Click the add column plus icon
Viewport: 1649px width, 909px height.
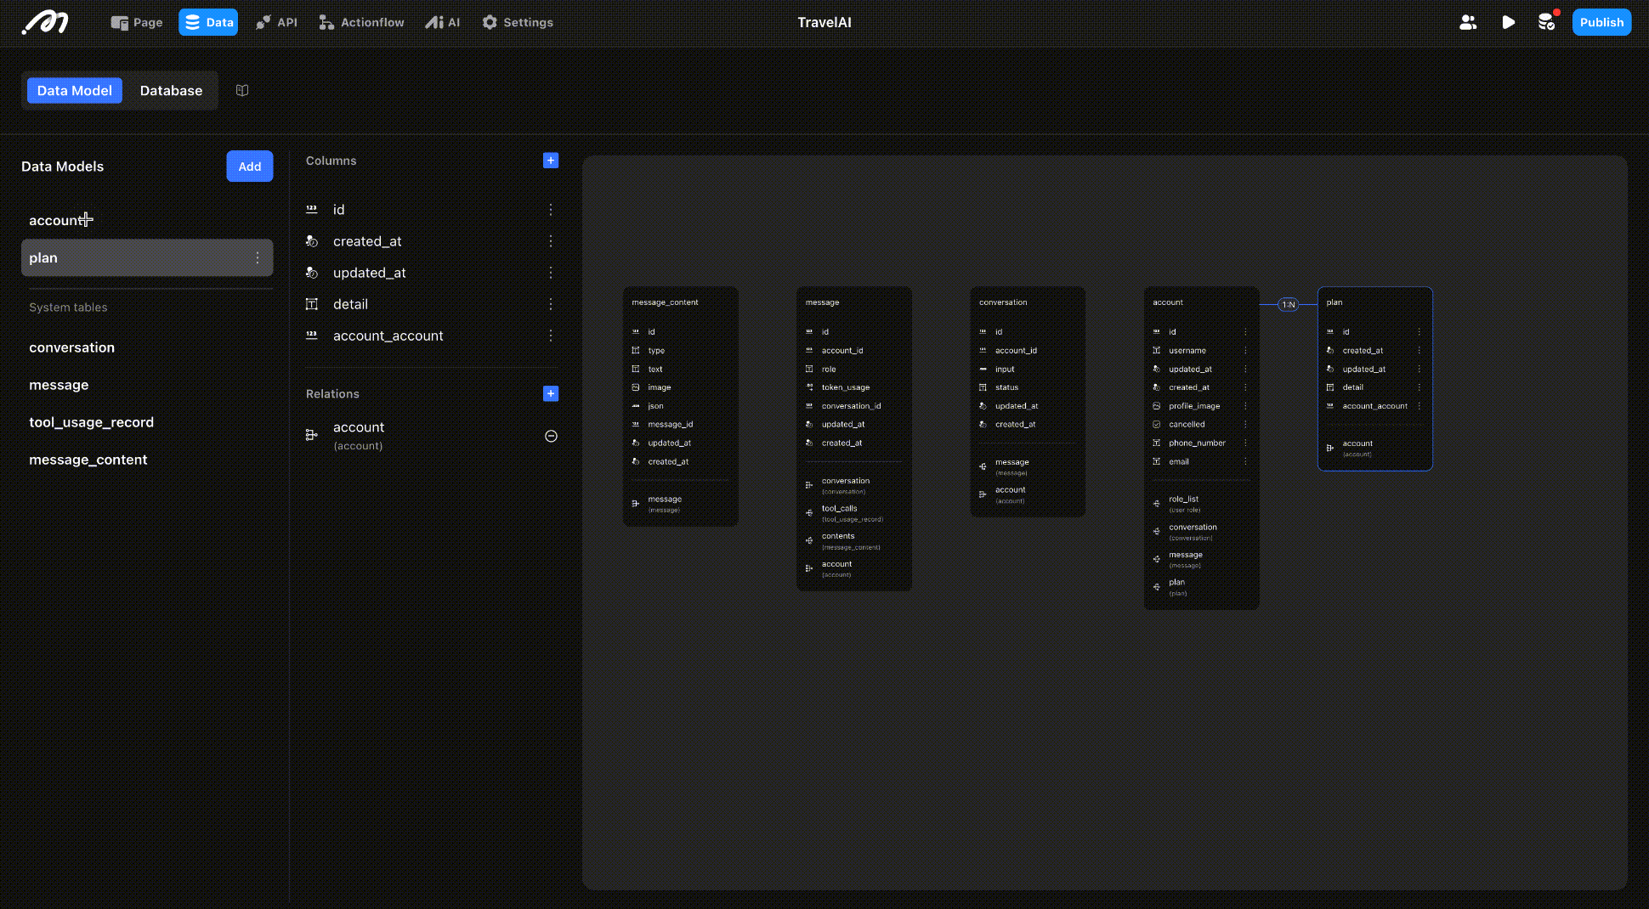(551, 161)
